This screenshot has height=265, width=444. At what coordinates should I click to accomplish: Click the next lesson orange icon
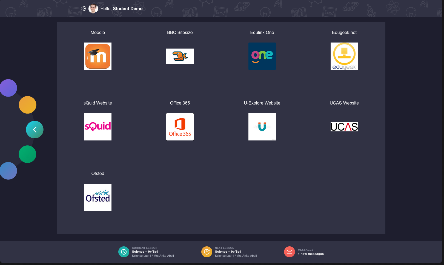click(x=207, y=252)
